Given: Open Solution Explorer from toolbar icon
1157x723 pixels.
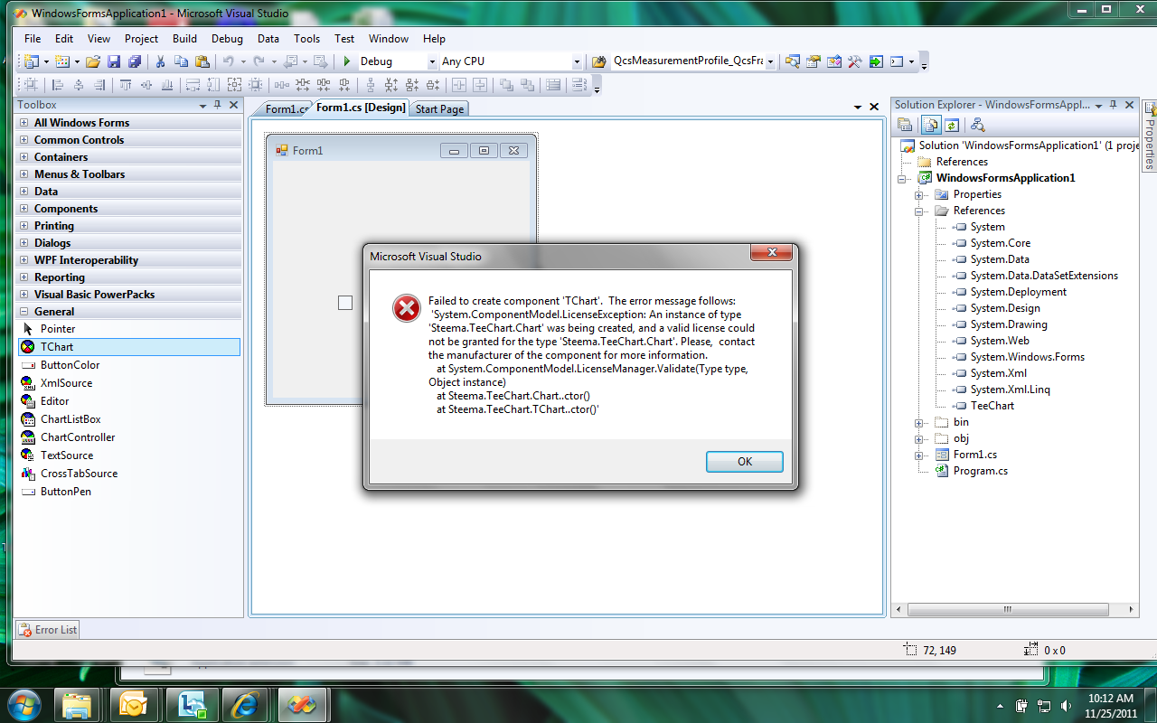Looking at the screenshot, I should coord(792,61).
